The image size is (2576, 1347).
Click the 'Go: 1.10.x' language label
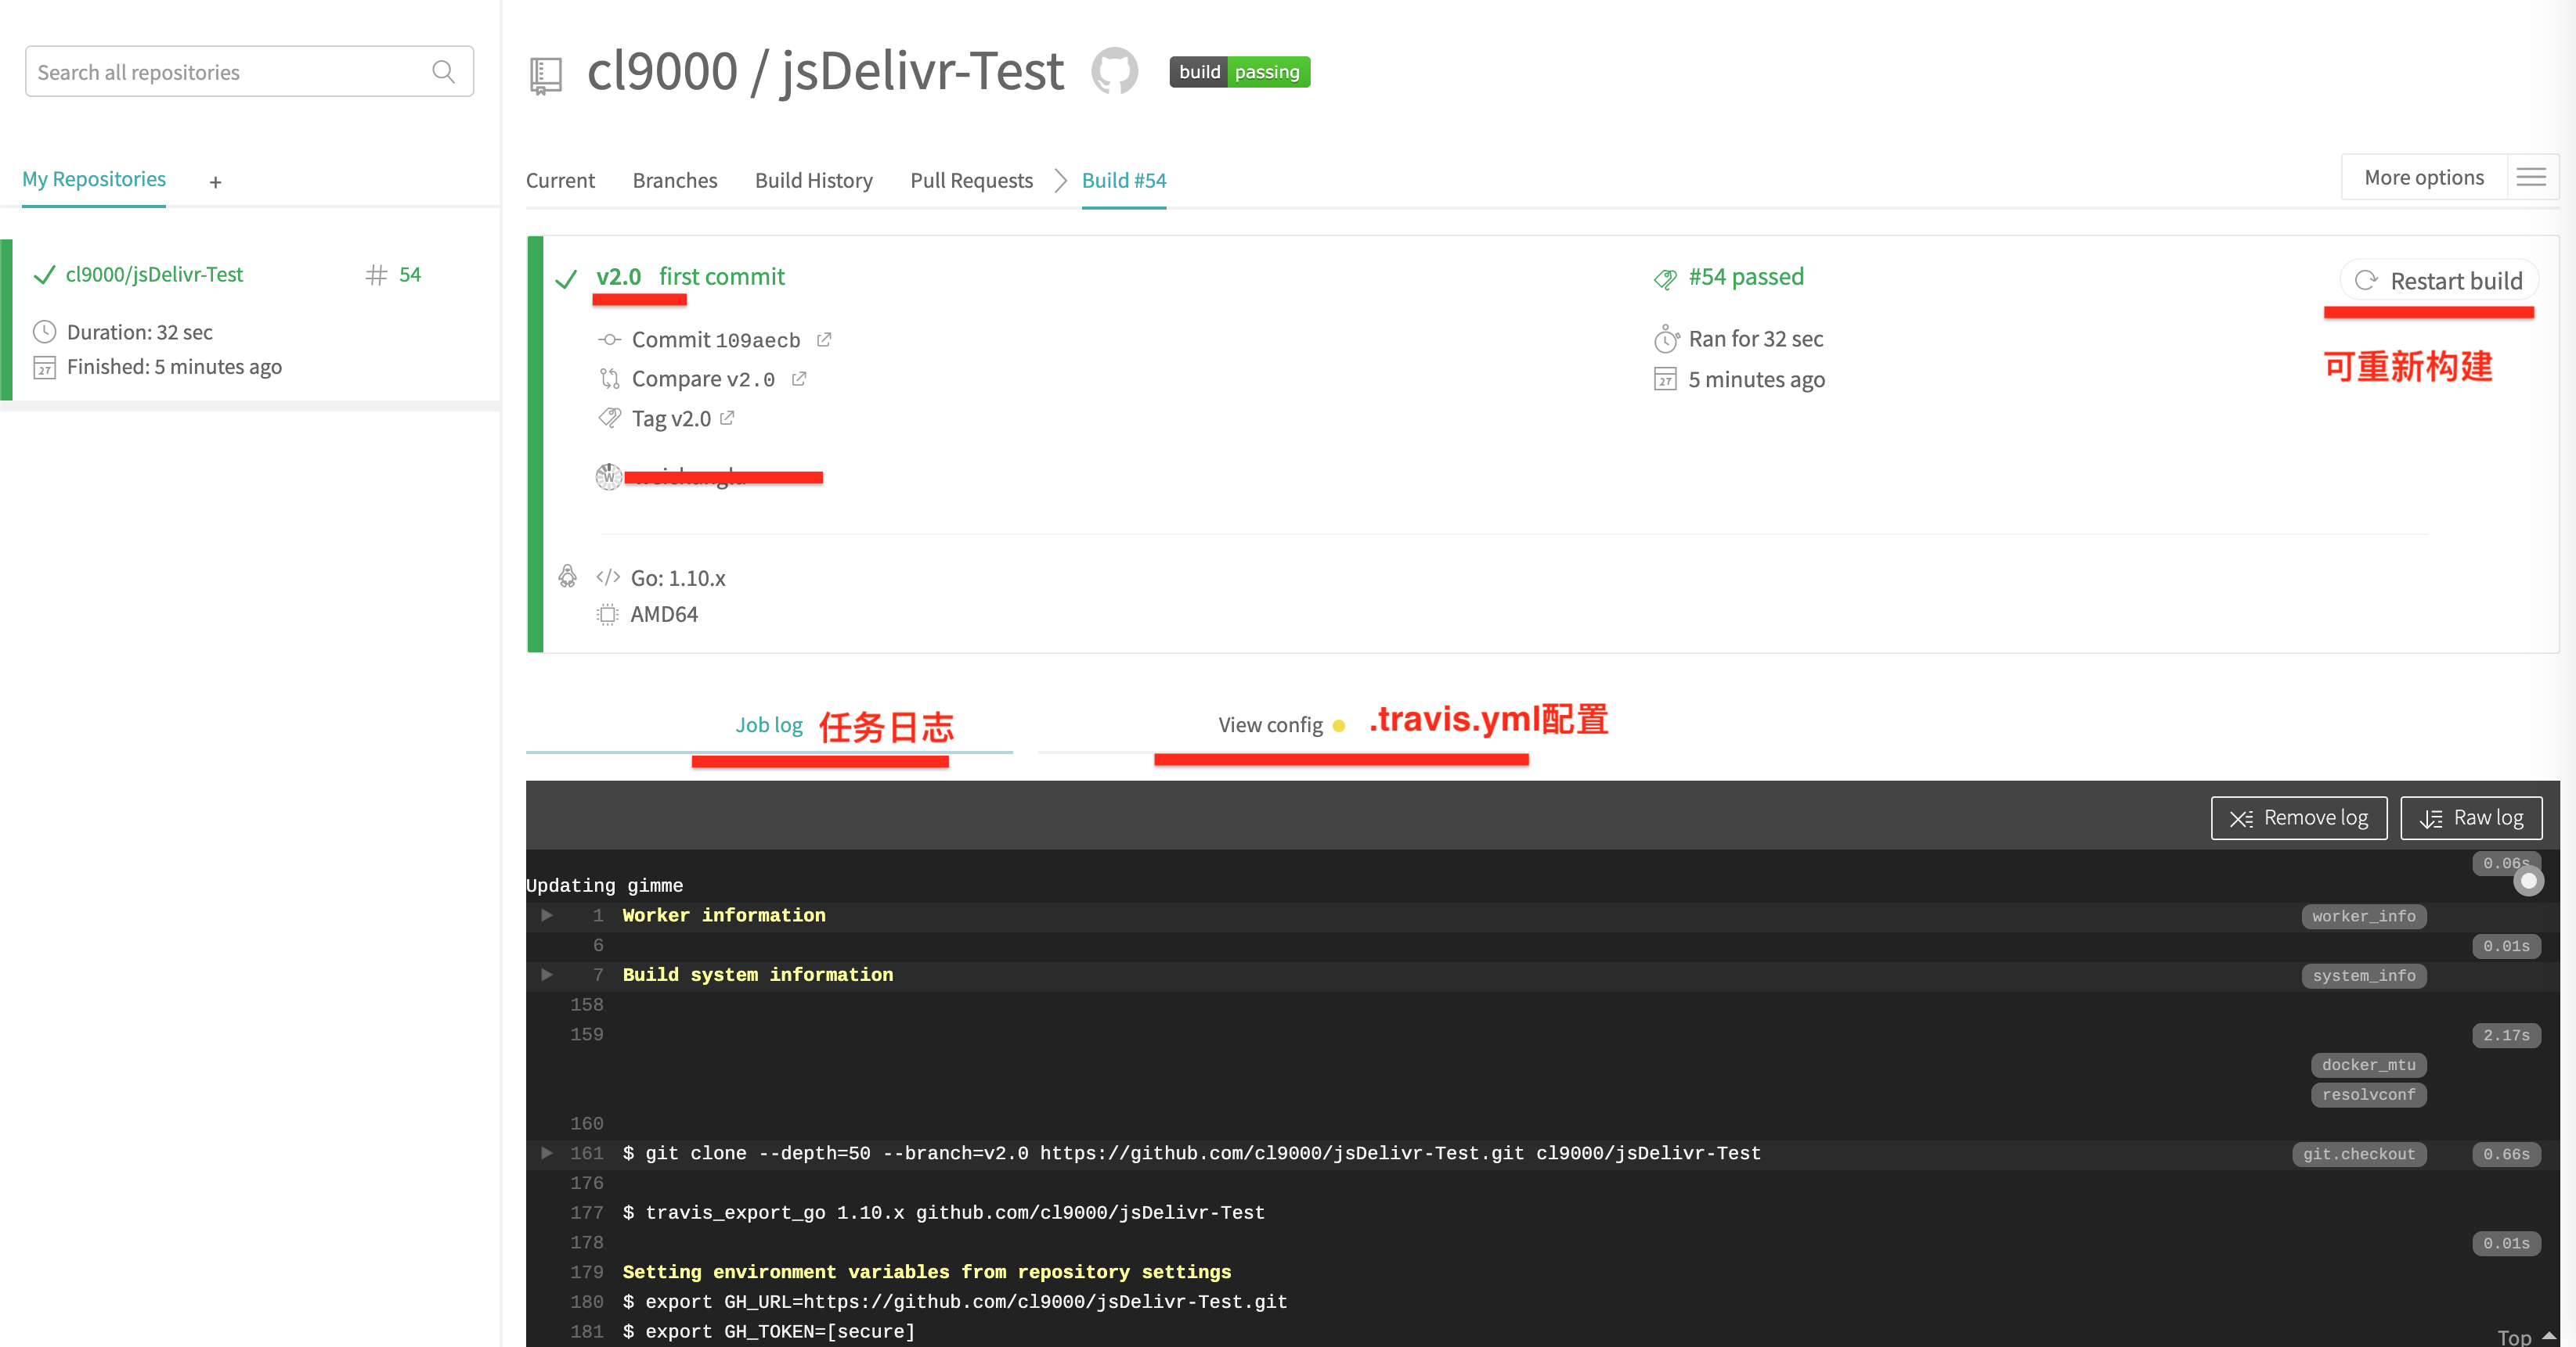pos(678,579)
